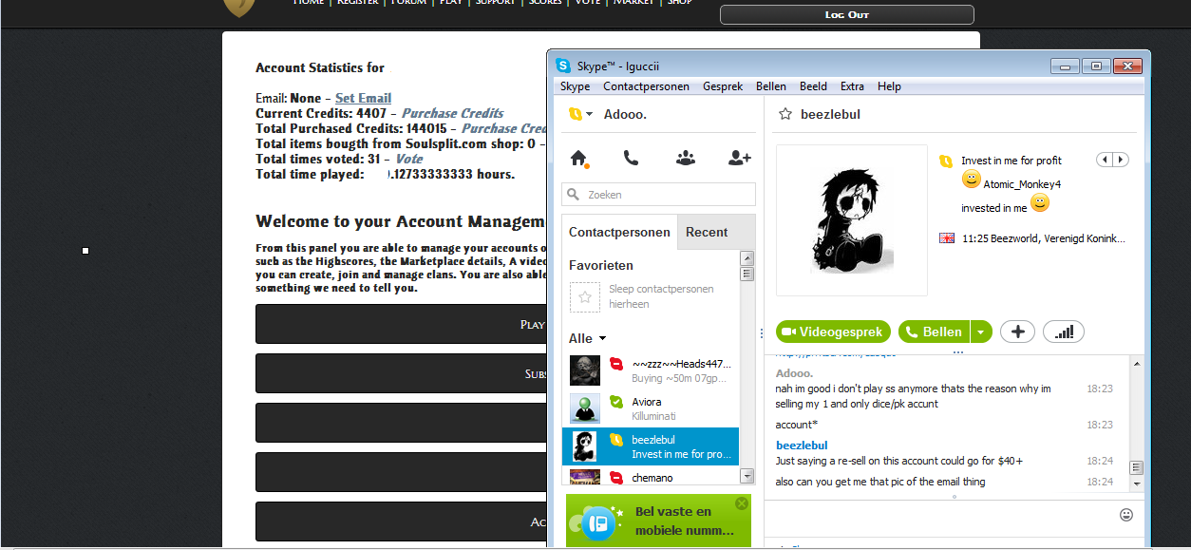Image resolution: width=1191 pixels, height=550 pixels.
Task: Click Aviora's avatar in contact list
Action: pyautogui.click(x=585, y=408)
